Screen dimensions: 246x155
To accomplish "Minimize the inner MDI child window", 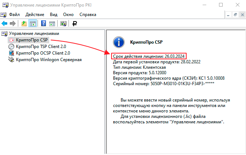I will click(x=228, y=15).
